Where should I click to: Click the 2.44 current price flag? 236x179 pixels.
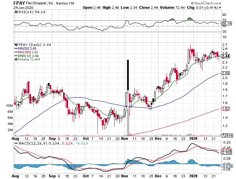coord(226,56)
